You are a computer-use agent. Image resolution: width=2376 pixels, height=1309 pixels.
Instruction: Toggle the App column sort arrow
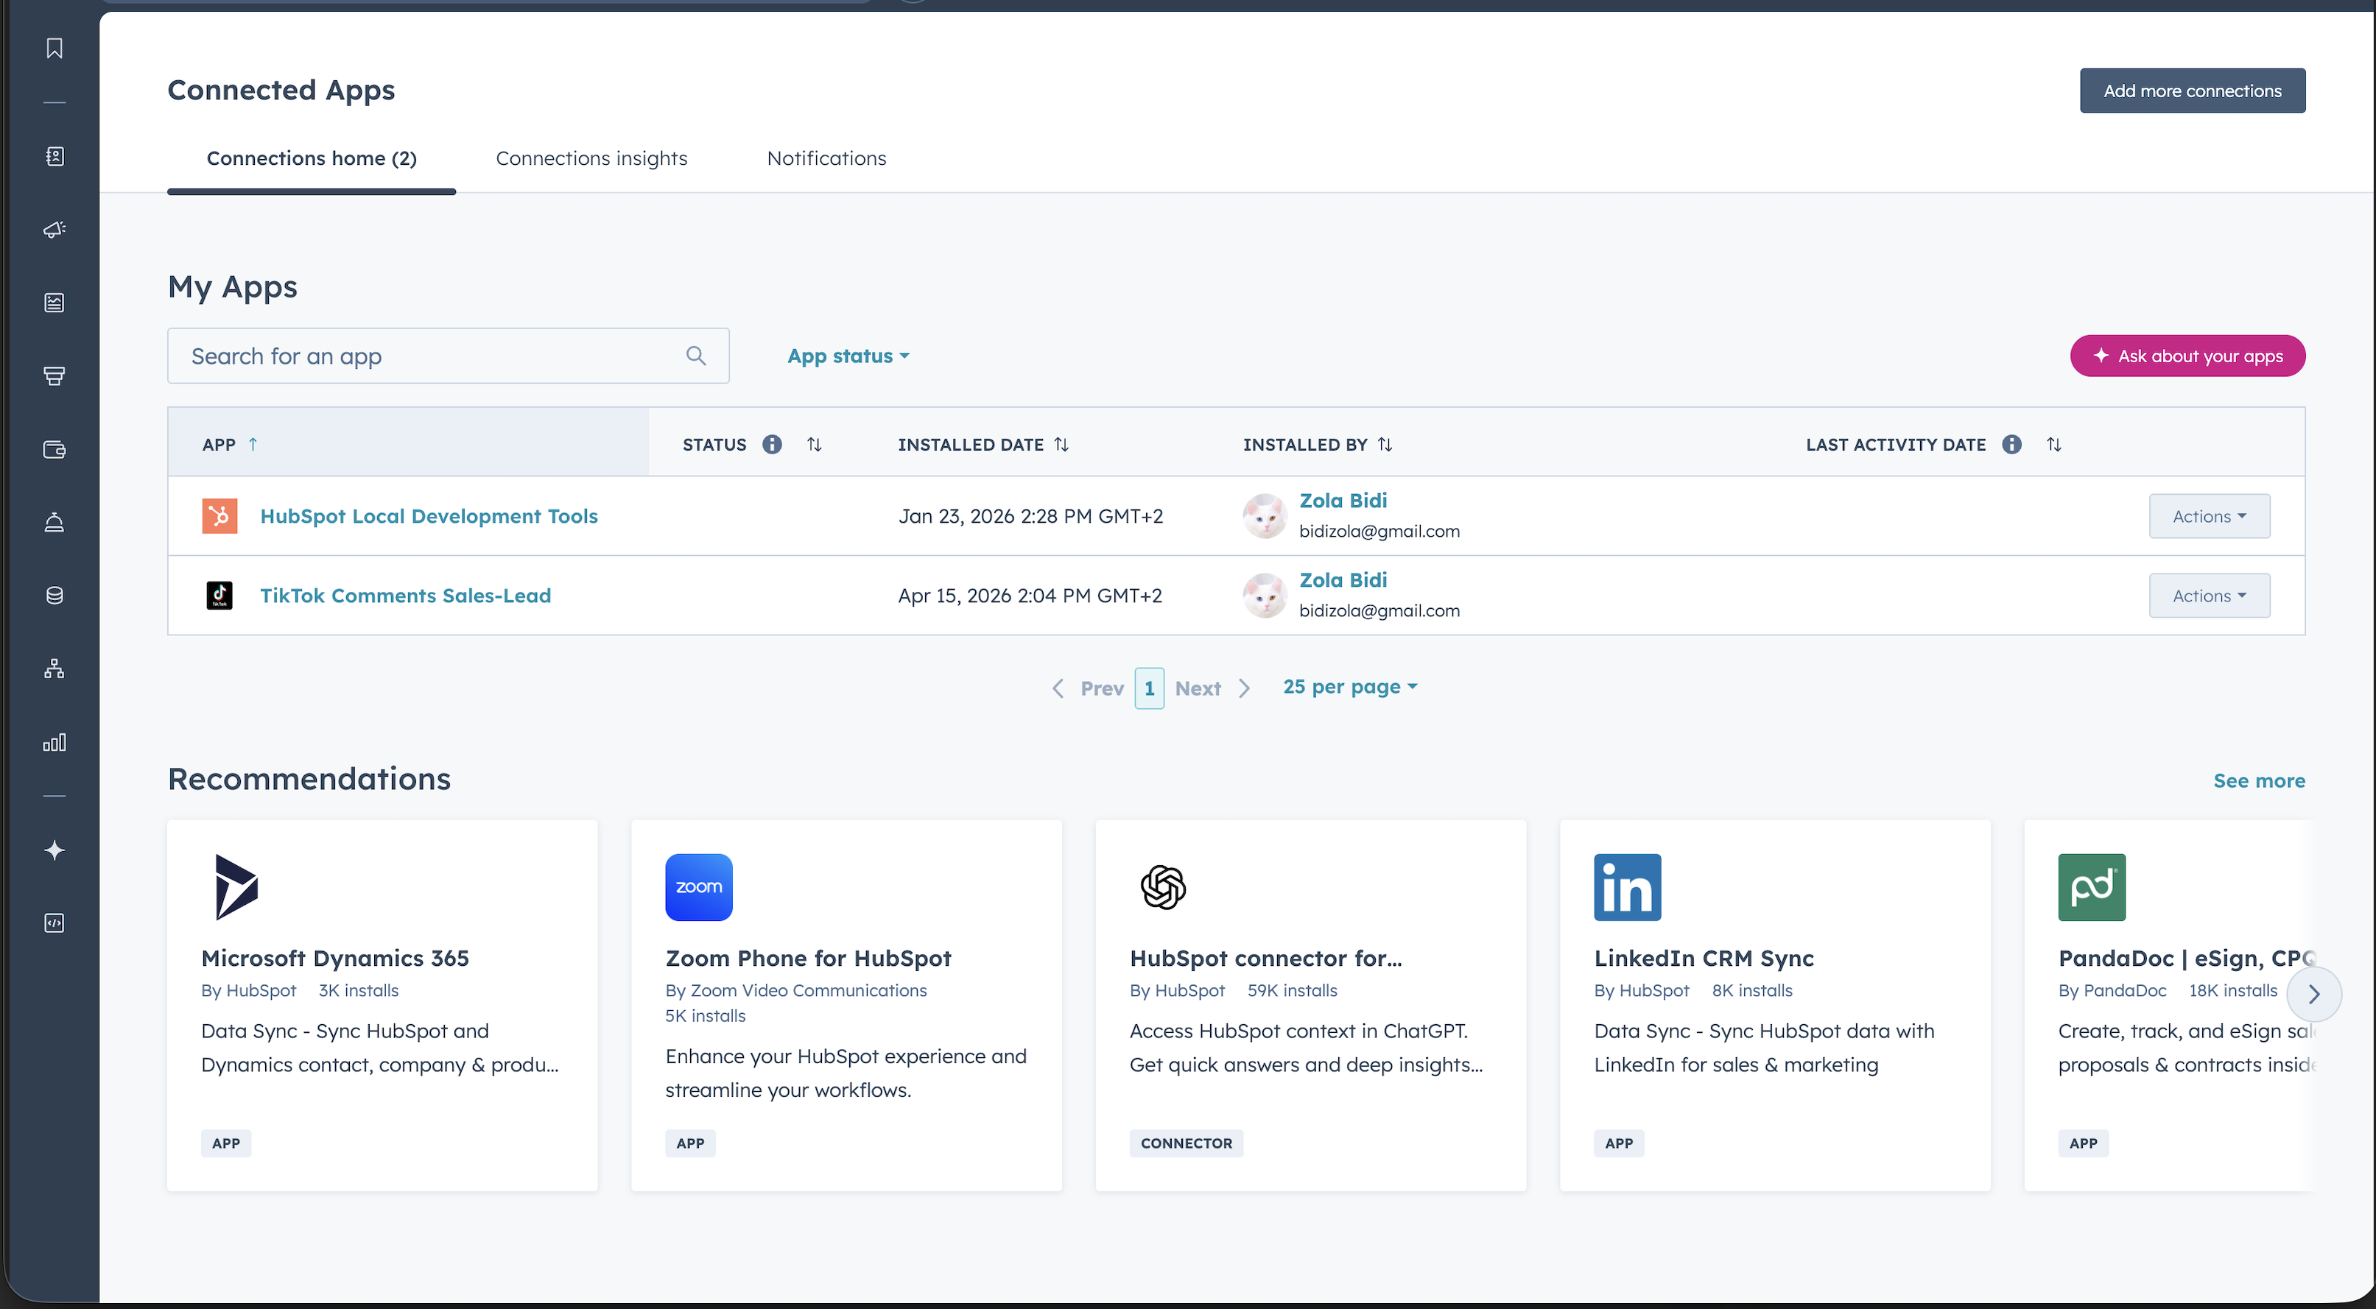253,445
